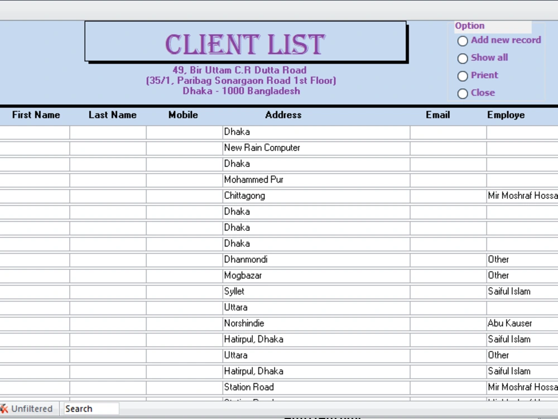Click the Unfiltered status label
The width and height of the screenshot is (558, 419).
(x=32, y=409)
